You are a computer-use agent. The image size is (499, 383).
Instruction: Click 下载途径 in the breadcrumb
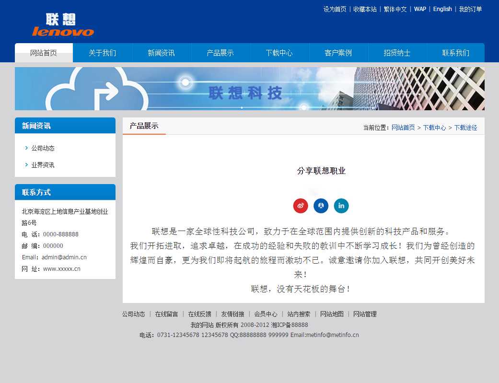tap(465, 128)
